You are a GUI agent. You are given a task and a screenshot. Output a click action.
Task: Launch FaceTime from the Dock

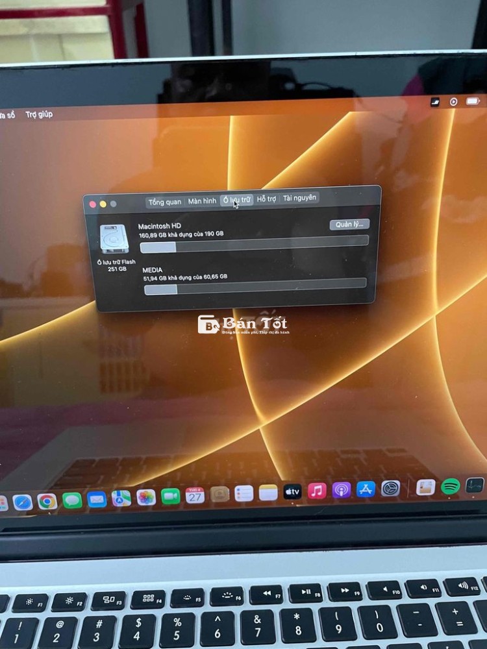click(170, 496)
